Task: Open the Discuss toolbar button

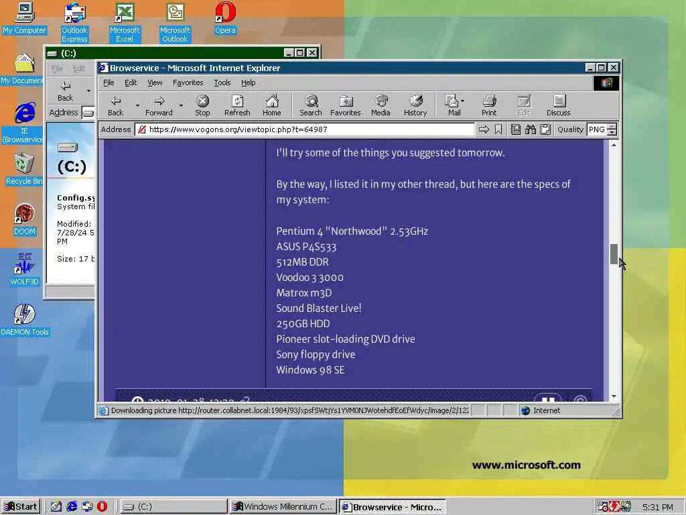Action: coord(558,105)
